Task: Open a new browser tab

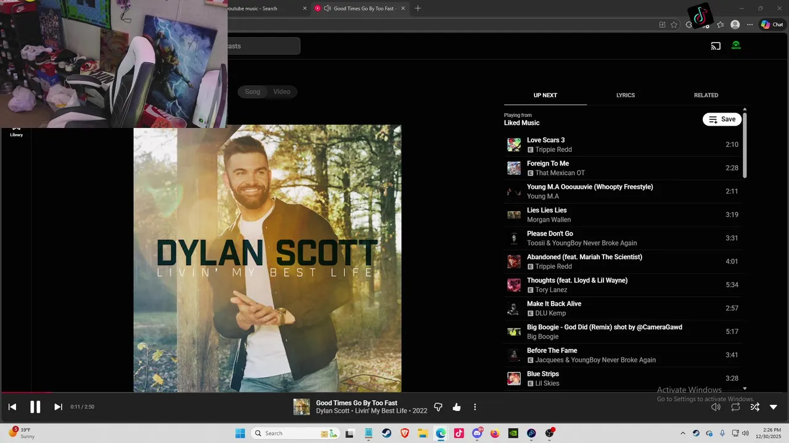Action: tap(418, 8)
